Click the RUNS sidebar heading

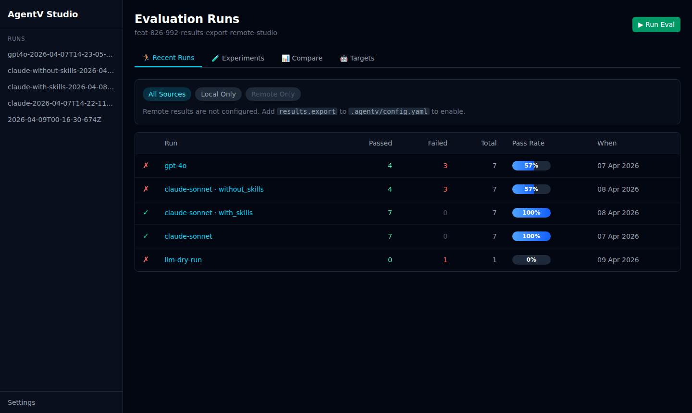[x=16, y=39]
